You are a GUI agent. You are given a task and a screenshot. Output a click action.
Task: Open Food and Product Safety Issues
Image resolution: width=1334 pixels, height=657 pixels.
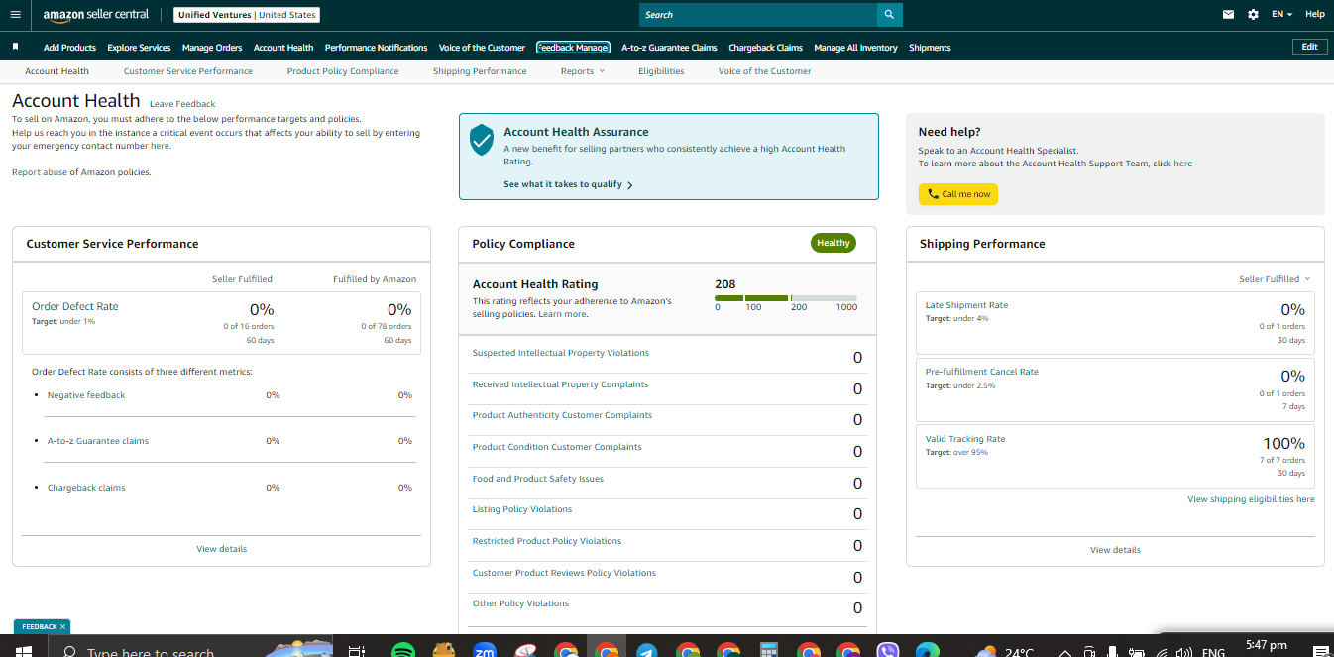pos(538,479)
